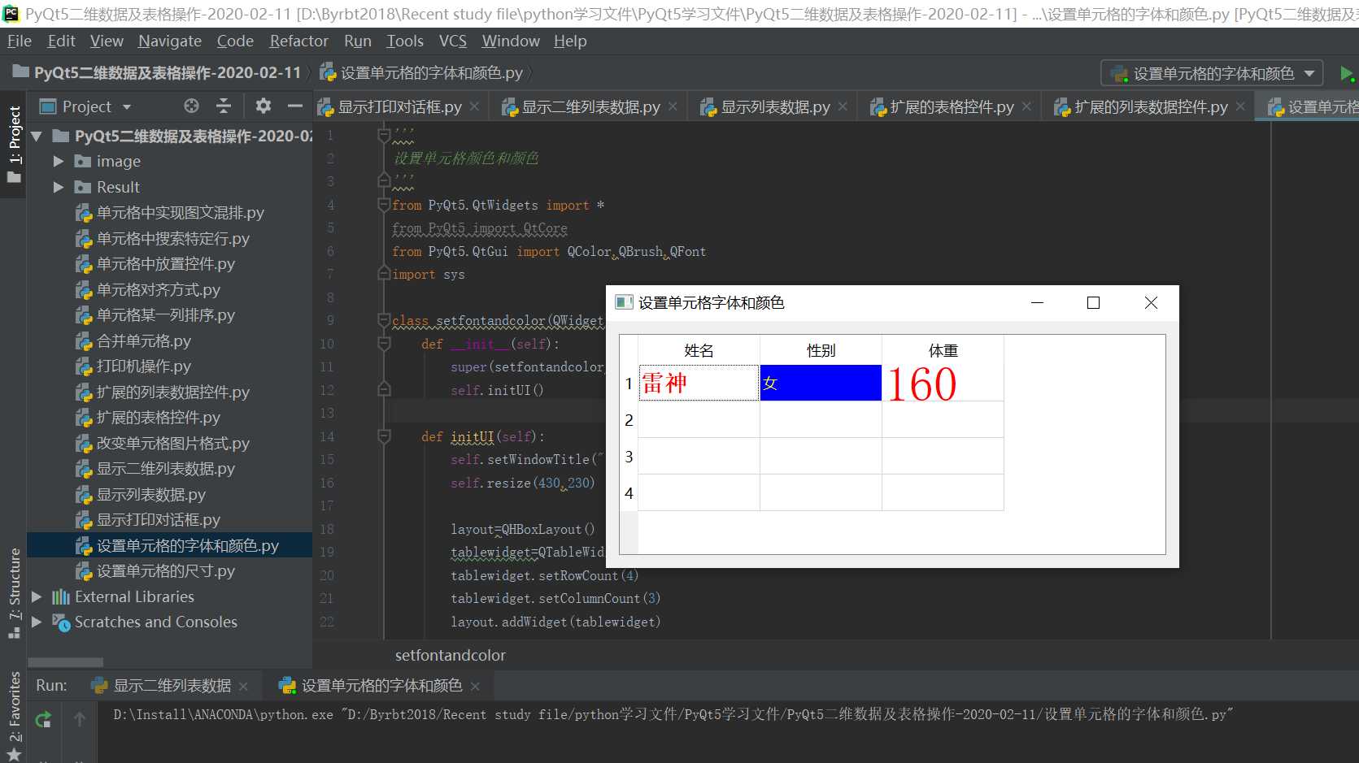This screenshot has width=1359, height=763.
Task: Close the 显示打印对话框.py tab
Action: tap(474, 106)
